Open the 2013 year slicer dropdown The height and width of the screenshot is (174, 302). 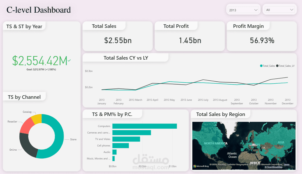(243, 10)
